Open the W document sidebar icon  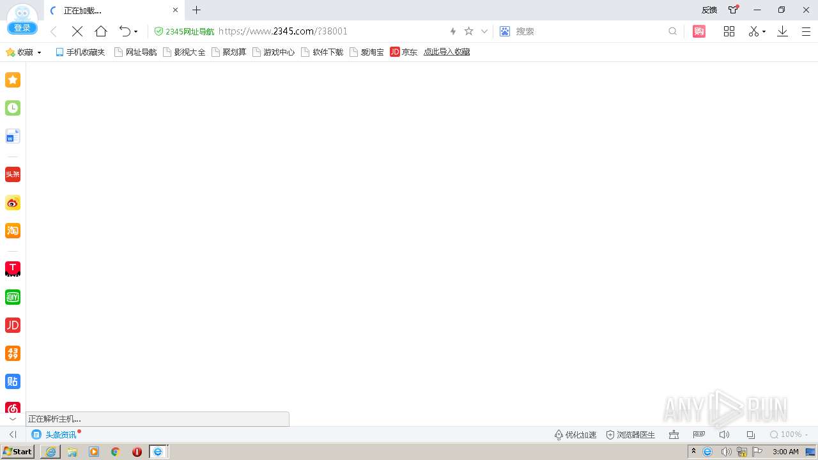(13, 136)
